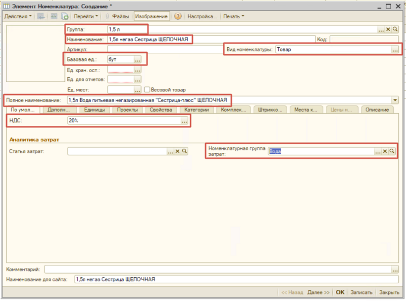
Task: Click the Базовая ед. field showing бут
Action: click(x=121, y=59)
